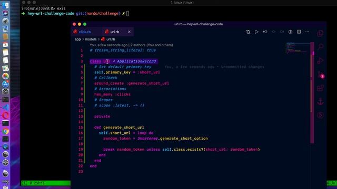Open Source Control with the pink badge
Image resolution: width=337 pixels, height=189 pixels.
[321, 75]
